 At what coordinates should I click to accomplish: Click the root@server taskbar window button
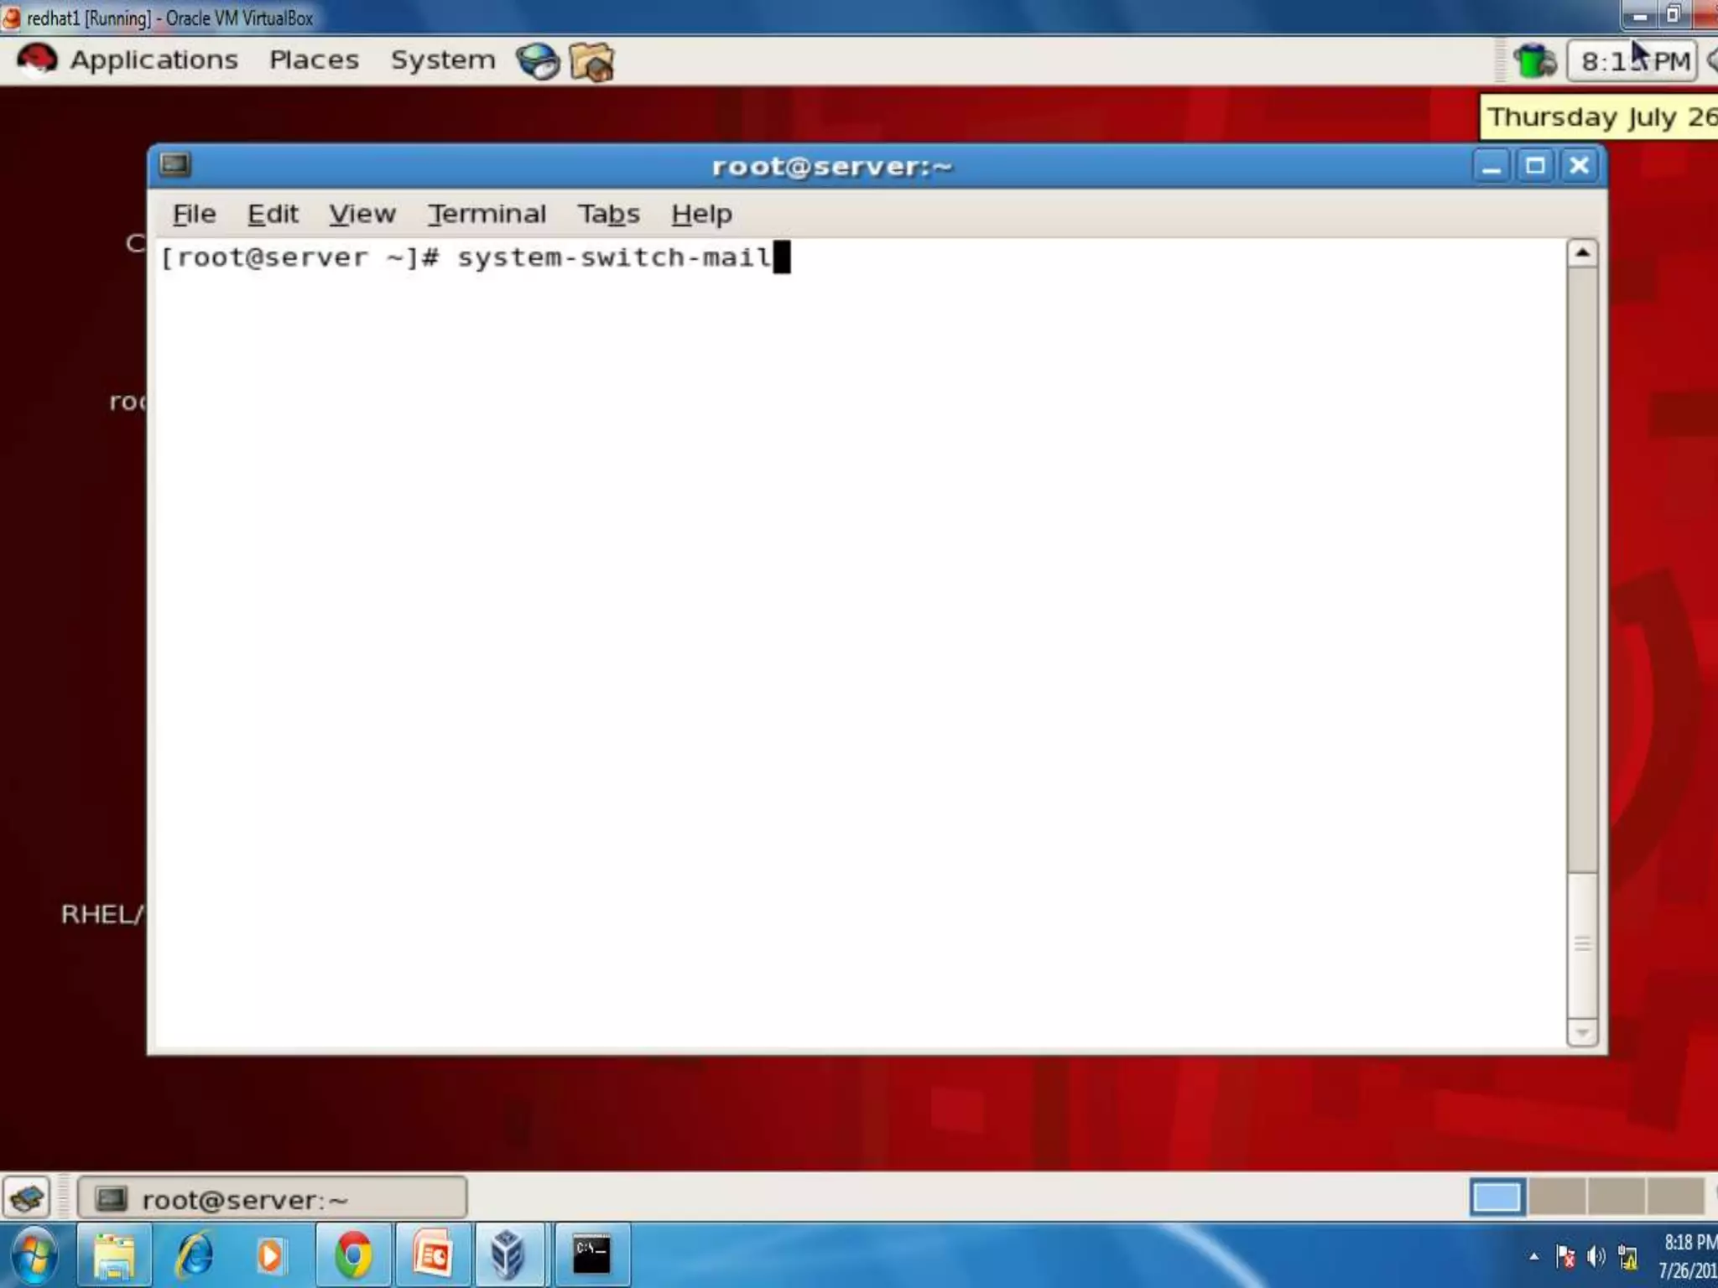(x=272, y=1199)
